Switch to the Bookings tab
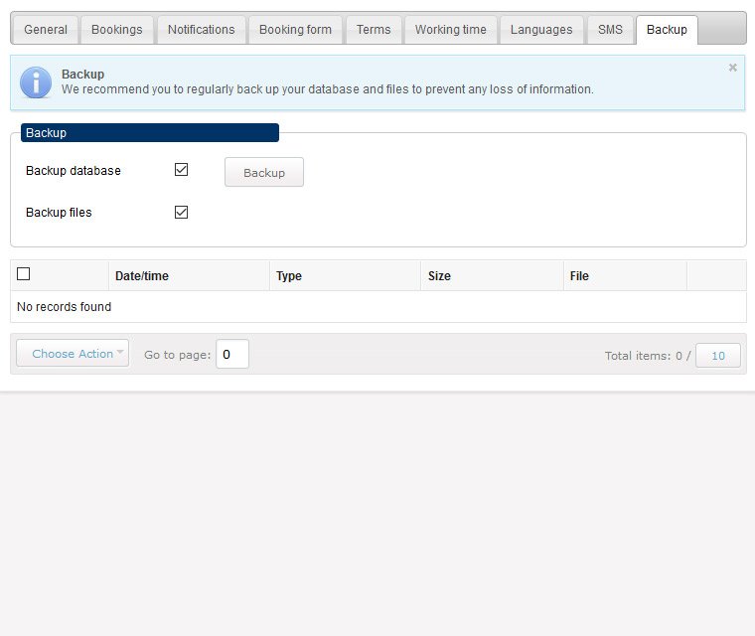Screen dimensions: 755x636 (117, 30)
